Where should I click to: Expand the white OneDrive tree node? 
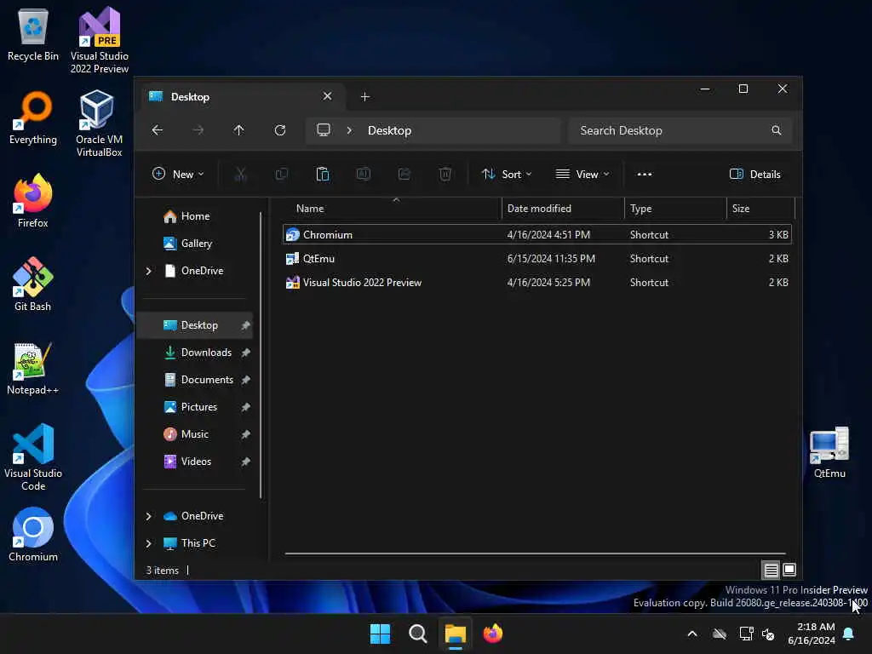148,271
